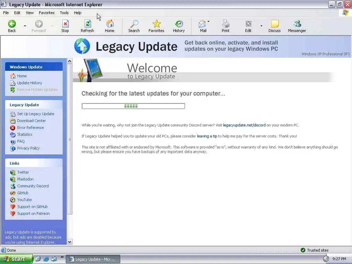Show the History pane
Image resolution: width=352 pixels, height=264 pixels.
[x=179, y=26]
